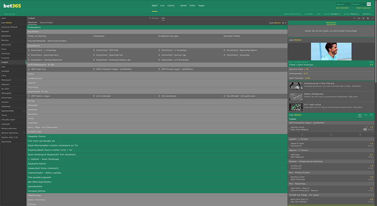
Task: Open fullscreen via the expand arrows icon
Action: tap(372, 18)
